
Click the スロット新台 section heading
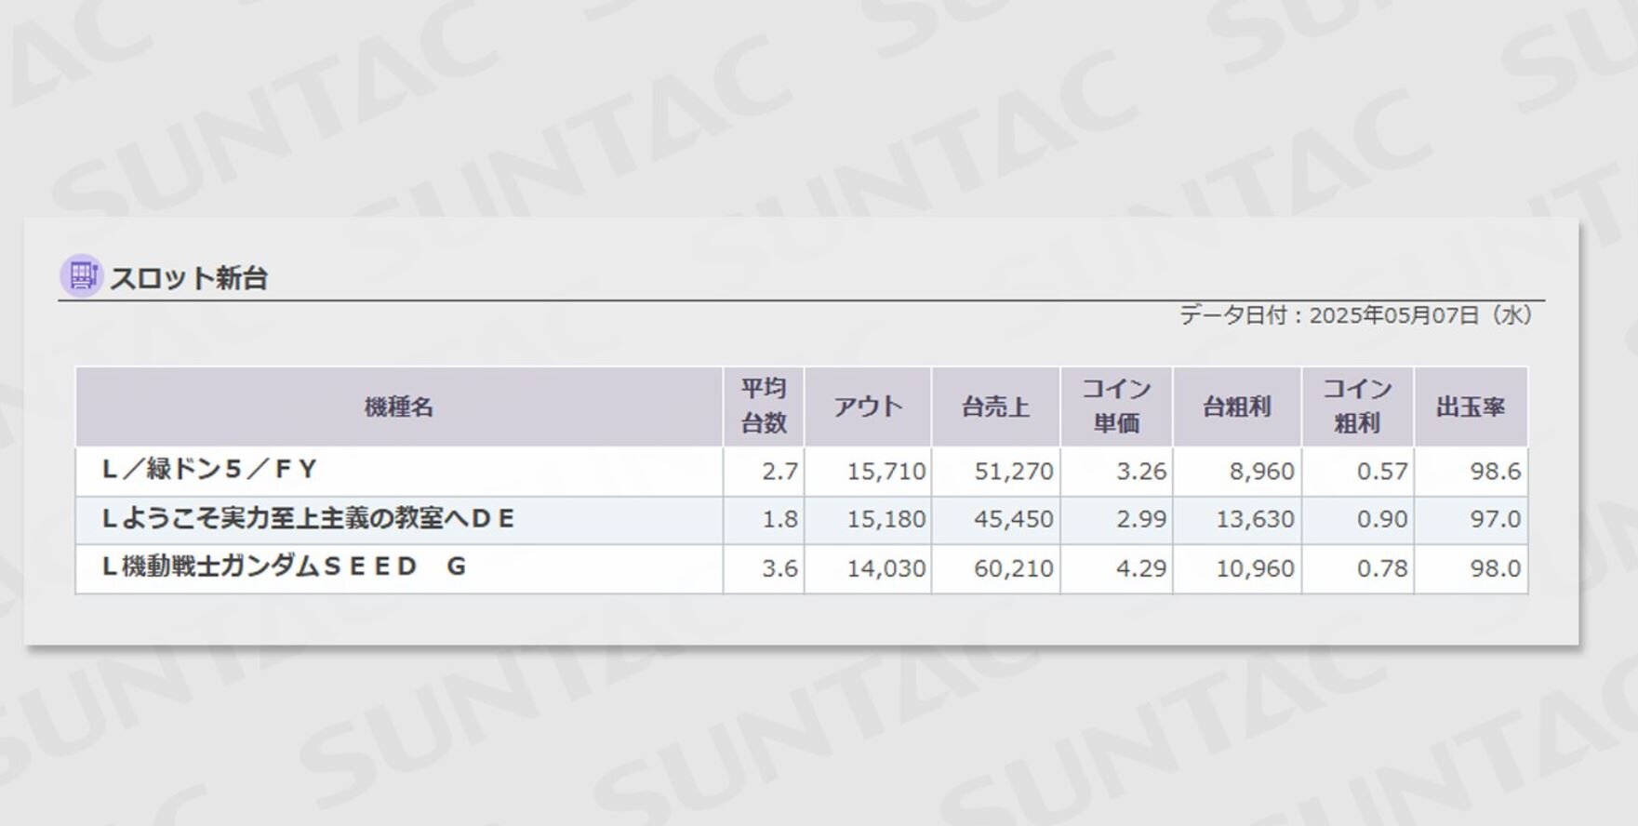coord(189,278)
